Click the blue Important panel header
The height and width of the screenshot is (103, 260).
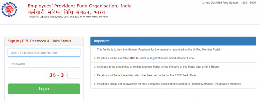pos(173,41)
